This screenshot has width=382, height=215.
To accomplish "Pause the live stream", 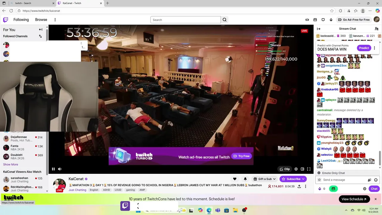I will pos(53,169).
